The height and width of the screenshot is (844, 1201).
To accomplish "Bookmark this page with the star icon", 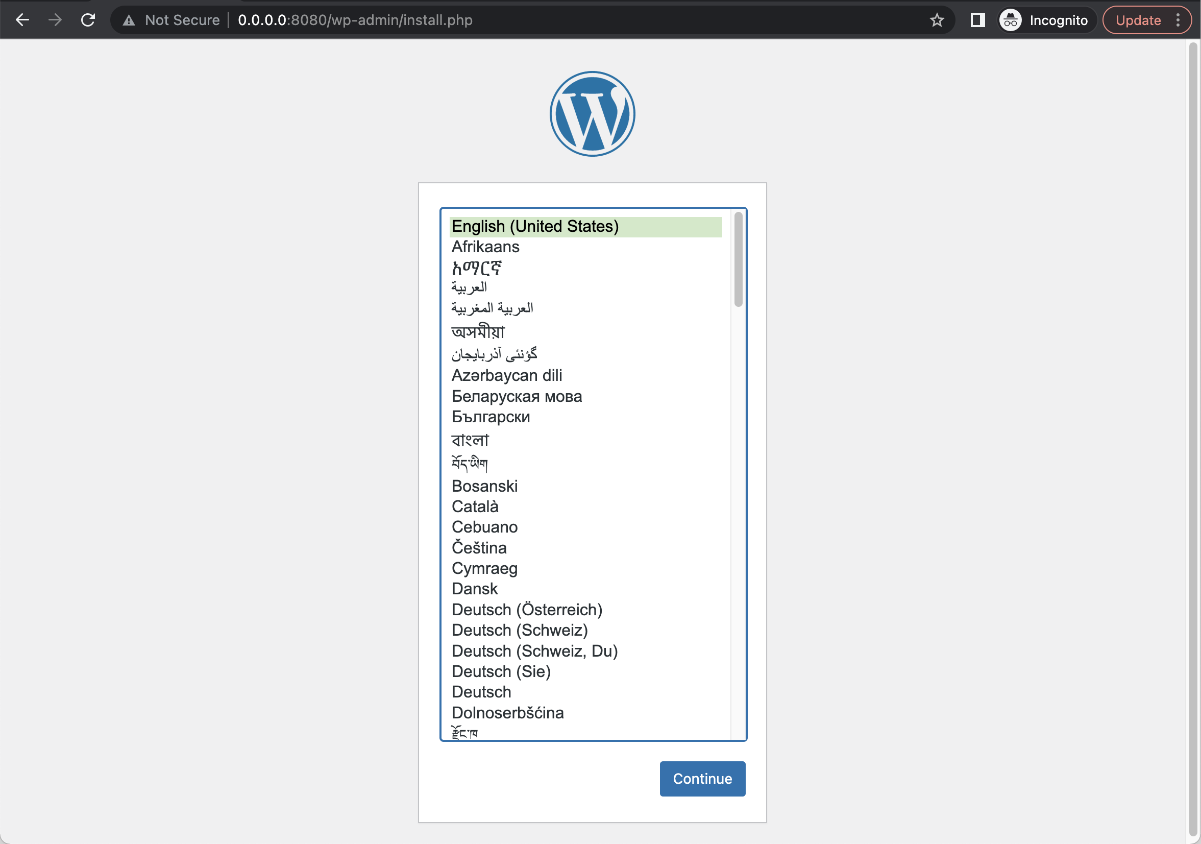I will [936, 20].
